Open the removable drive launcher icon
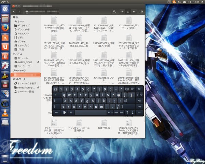The width and height of the screenshot is (205, 164). 5,122
